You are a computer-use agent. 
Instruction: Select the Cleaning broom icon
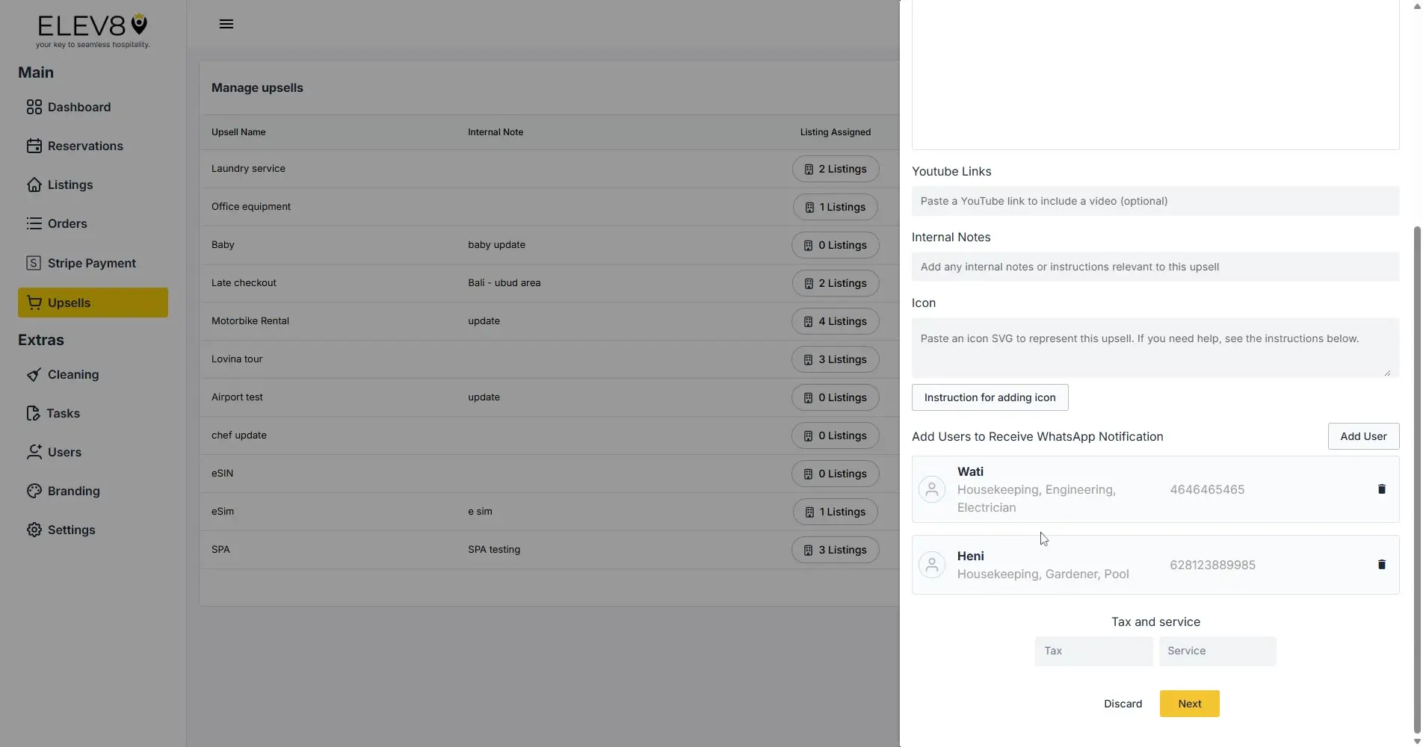[x=34, y=374]
